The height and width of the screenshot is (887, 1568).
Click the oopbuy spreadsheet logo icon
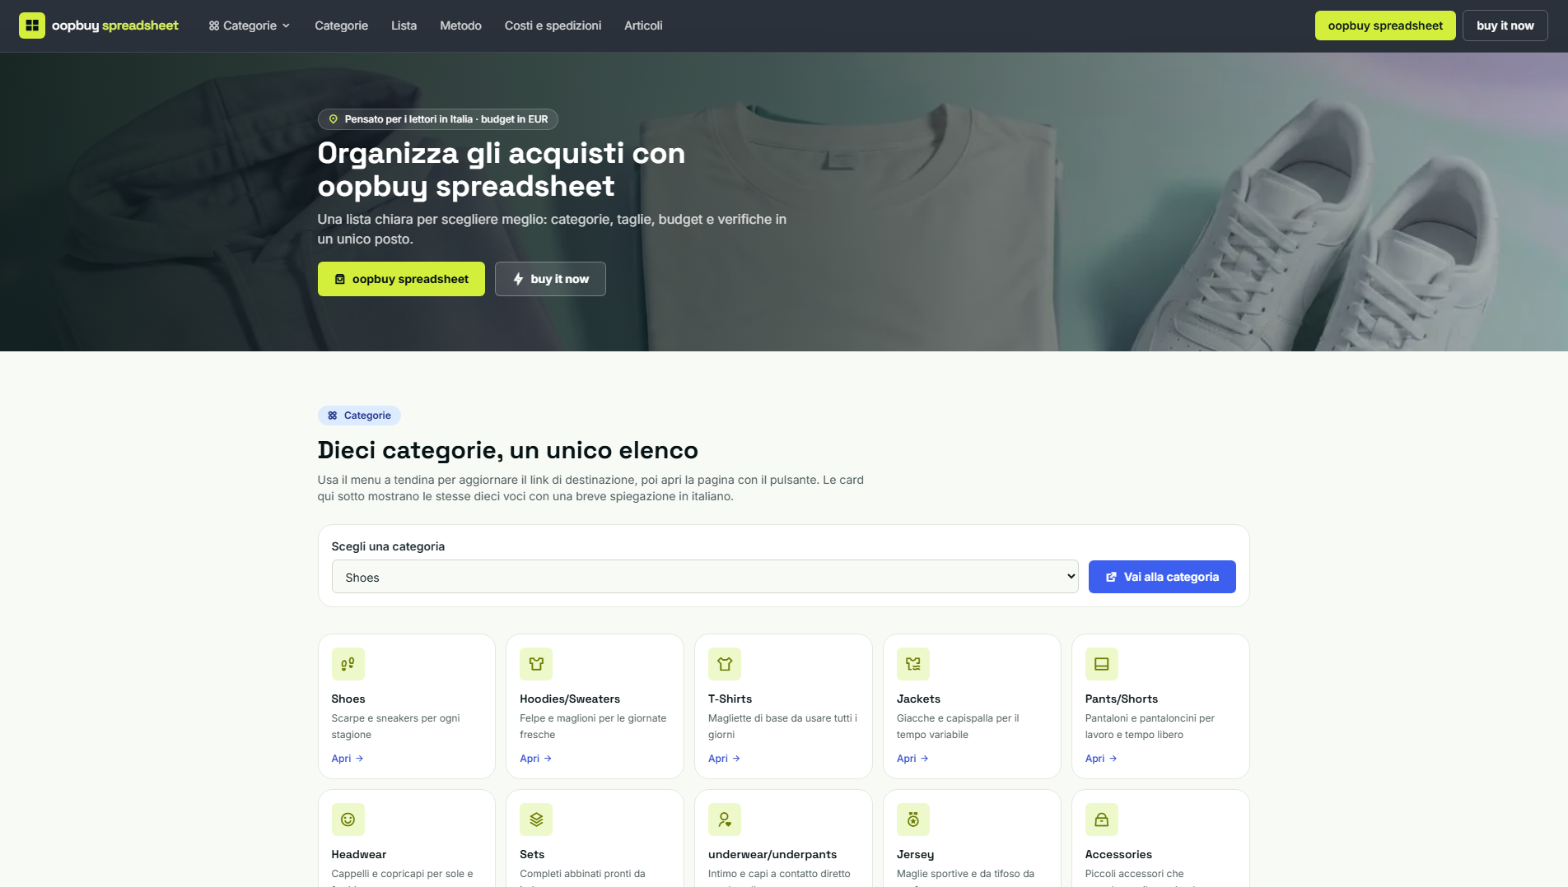click(32, 26)
